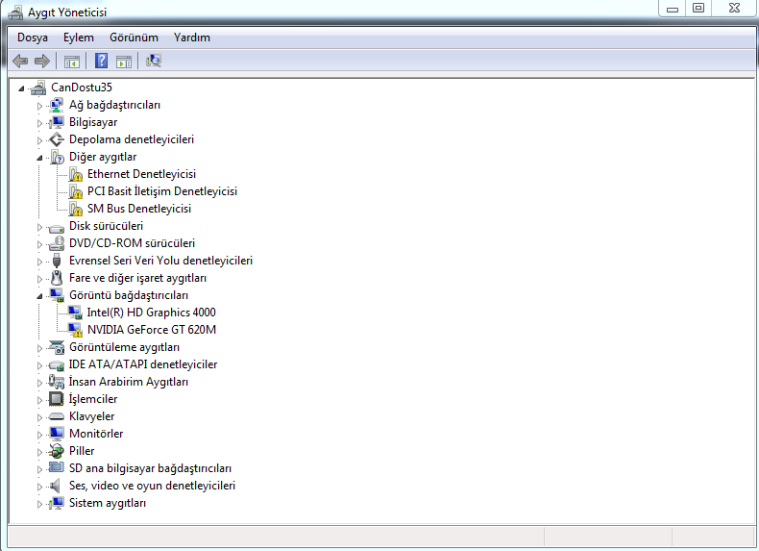Click the İşlemciler processor chip icon
The height and width of the screenshot is (551, 759).
[56, 399]
